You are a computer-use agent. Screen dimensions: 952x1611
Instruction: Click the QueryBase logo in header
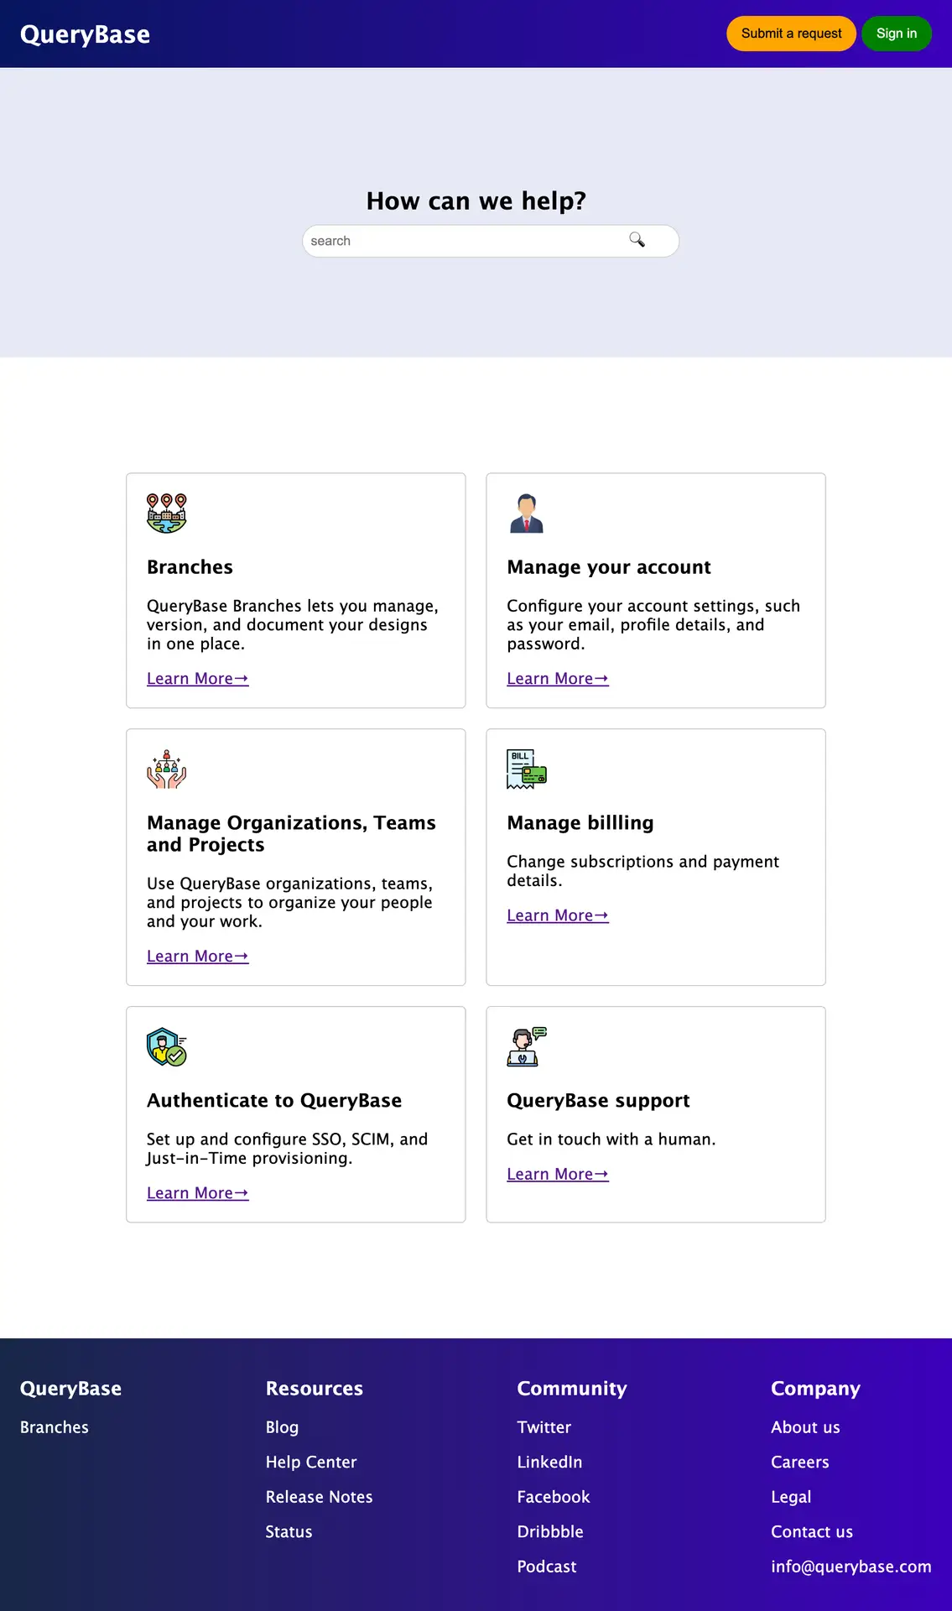point(85,34)
